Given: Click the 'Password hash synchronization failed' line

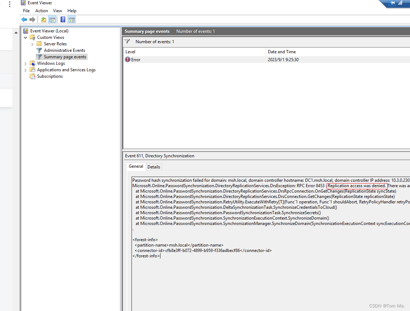Looking at the screenshot, I should click(x=271, y=180).
